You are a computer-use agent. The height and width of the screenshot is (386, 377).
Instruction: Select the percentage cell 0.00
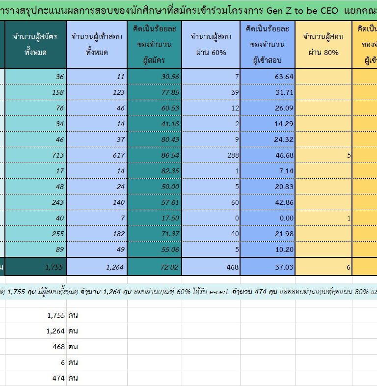click(x=268, y=218)
